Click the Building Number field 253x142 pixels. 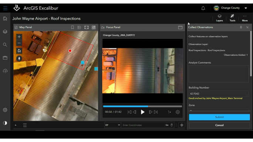tap(219, 94)
